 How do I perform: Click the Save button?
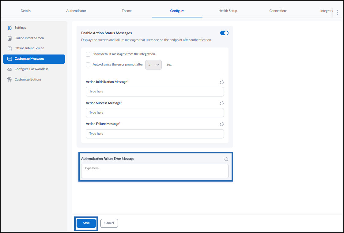click(x=86, y=223)
